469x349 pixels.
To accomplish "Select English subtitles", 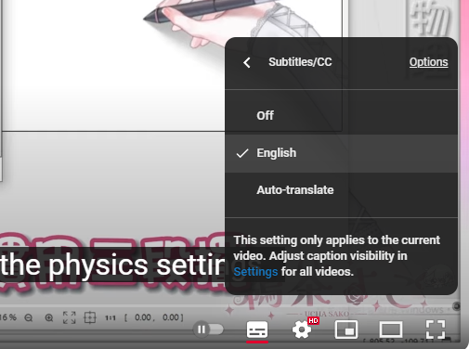I will [341, 153].
